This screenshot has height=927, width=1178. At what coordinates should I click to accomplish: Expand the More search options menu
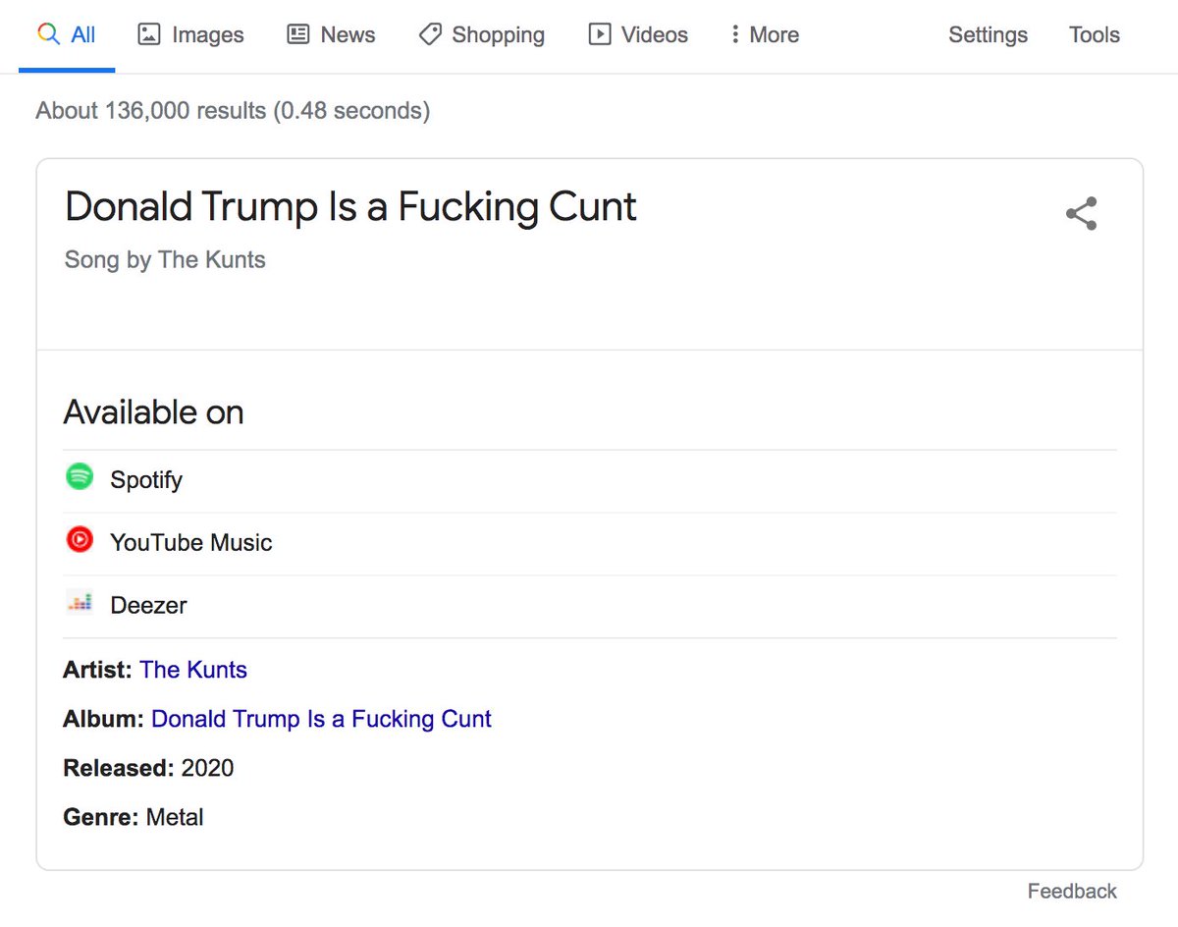pos(764,35)
